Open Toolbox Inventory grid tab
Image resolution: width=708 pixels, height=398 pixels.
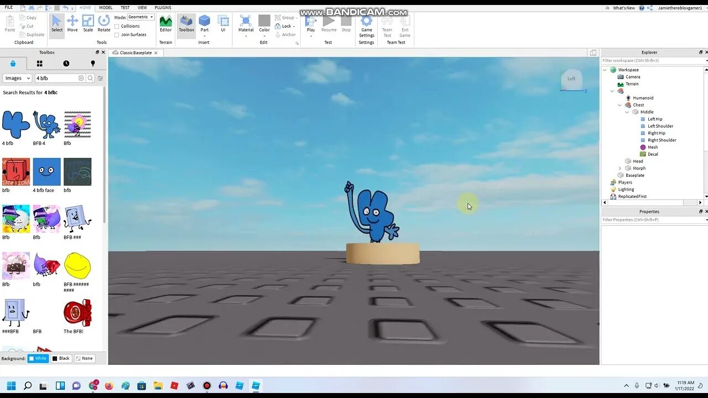(39, 64)
